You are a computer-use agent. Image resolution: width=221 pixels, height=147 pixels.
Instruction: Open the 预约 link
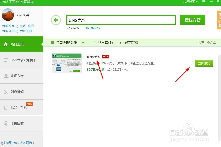(x=23, y=26)
